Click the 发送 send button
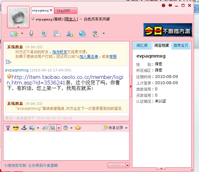This screenshot has height=172, width=199. [x=117, y=165]
